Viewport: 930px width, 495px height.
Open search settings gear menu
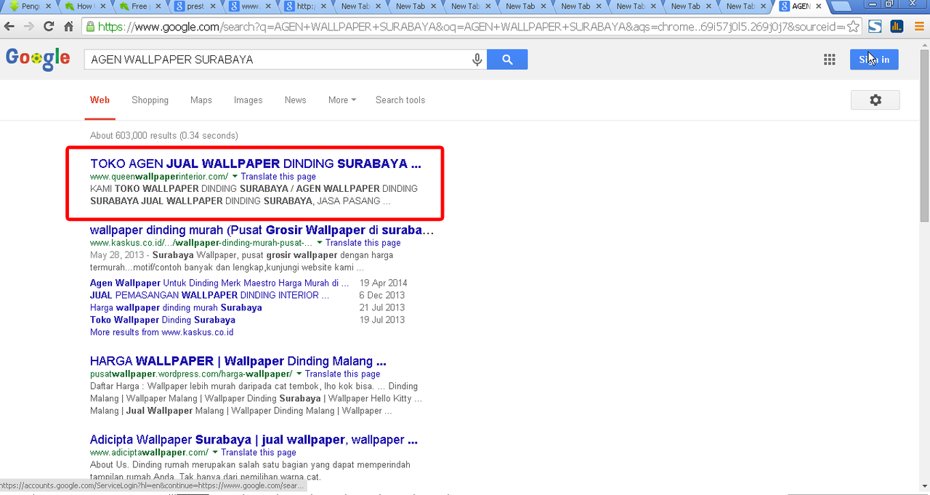(x=875, y=100)
